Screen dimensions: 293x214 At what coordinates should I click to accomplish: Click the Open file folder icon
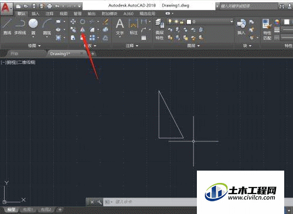[x=26, y=6]
